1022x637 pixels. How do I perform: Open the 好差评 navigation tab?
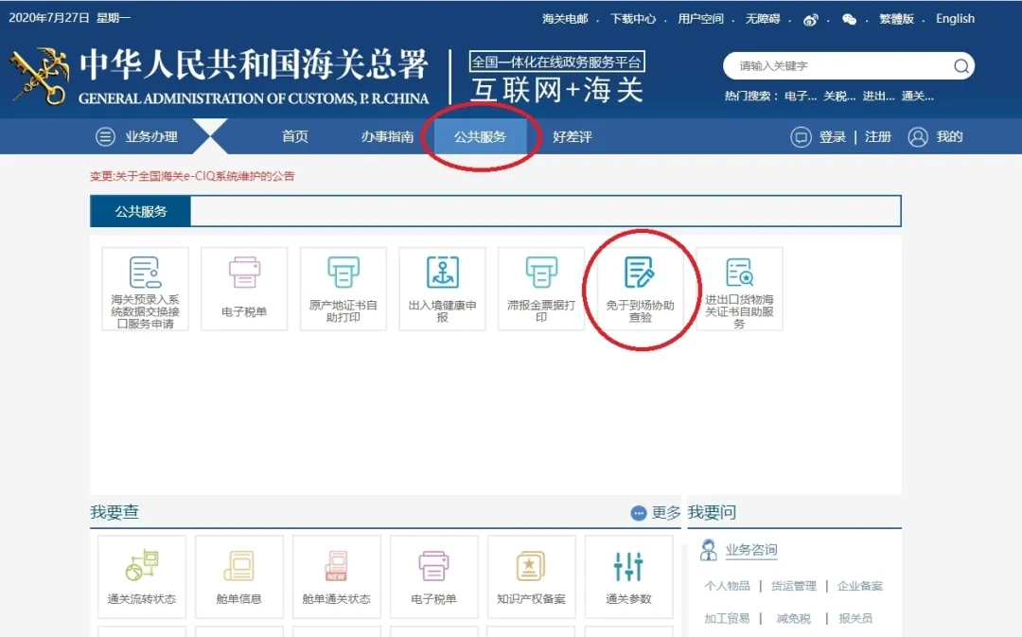pyautogui.click(x=573, y=137)
